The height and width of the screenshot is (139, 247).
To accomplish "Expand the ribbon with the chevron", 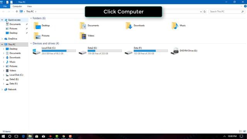I will click(241, 6).
